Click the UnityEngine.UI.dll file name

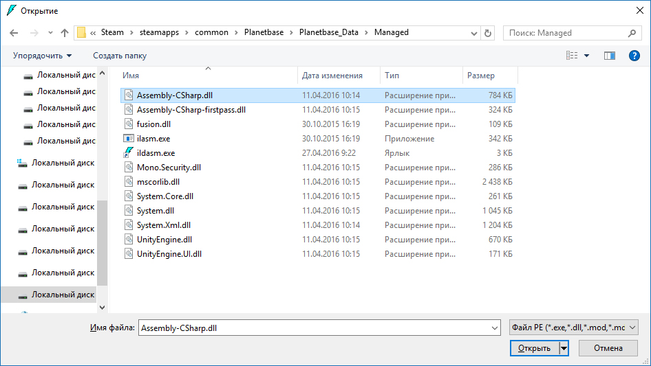pyautogui.click(x=169, y=254)
